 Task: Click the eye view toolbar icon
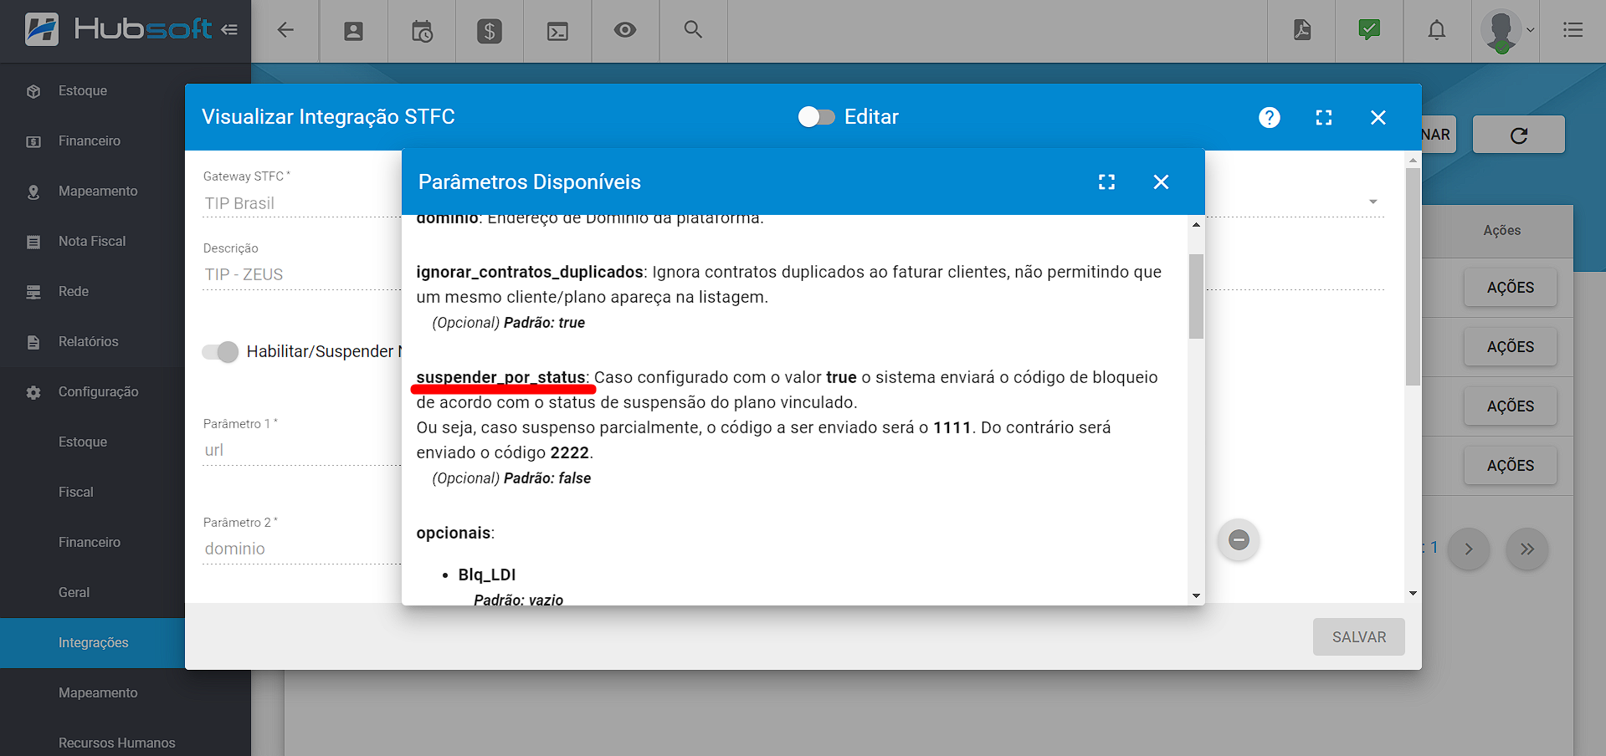click(625, 30)
